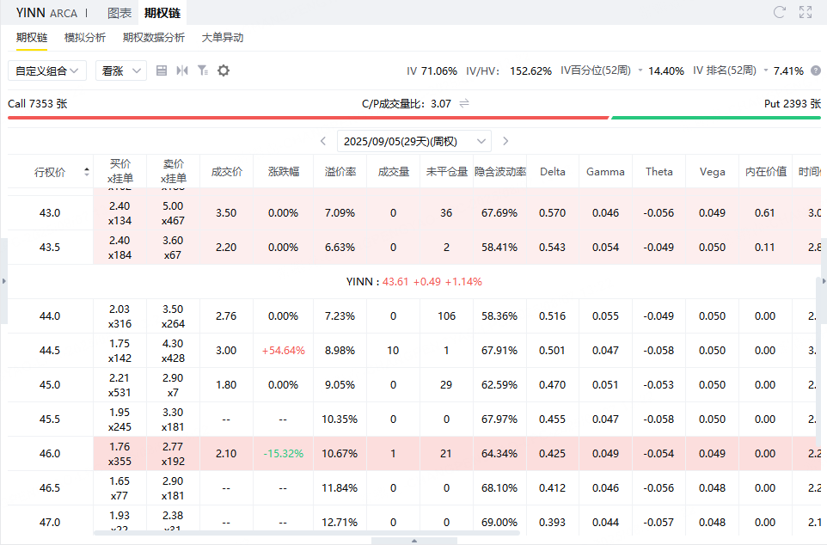Click the 溢价率 column header
The height and width of the screenshot is (545, 827).
pos(340,171)
